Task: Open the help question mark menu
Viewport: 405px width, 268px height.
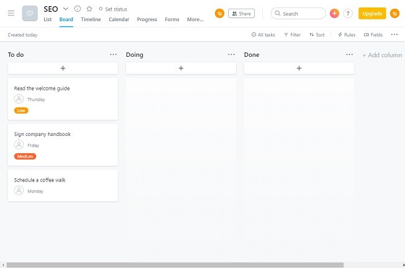Action: pos(348,14)
